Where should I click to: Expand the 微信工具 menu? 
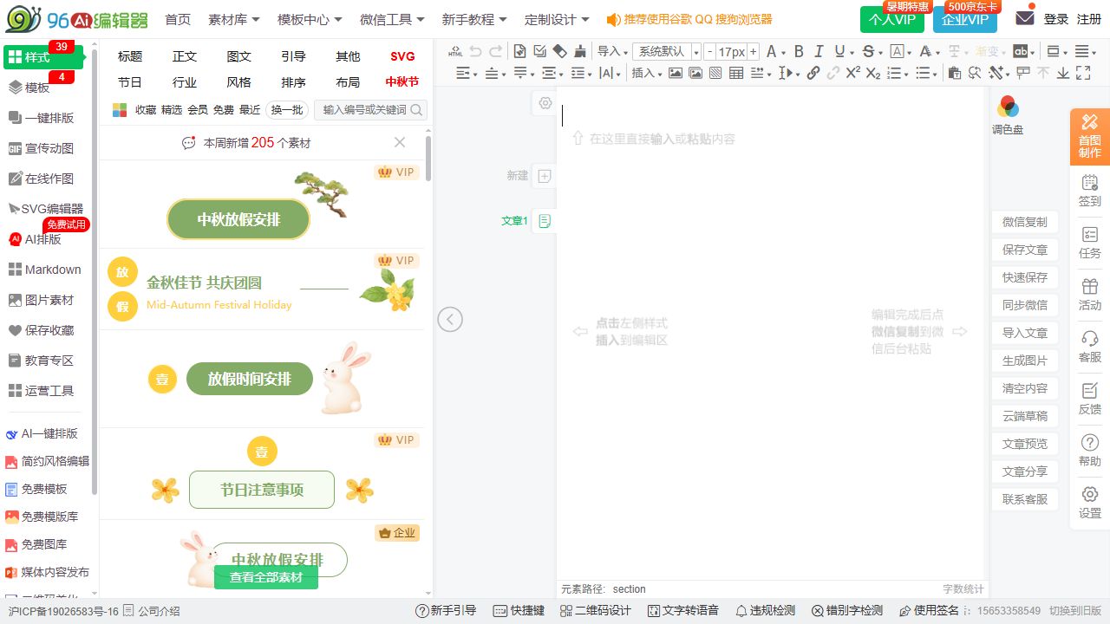coord(392,19)
